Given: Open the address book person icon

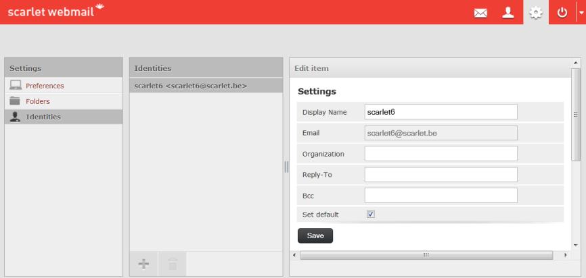Looking at the screenshot, I should coord(508,13).
